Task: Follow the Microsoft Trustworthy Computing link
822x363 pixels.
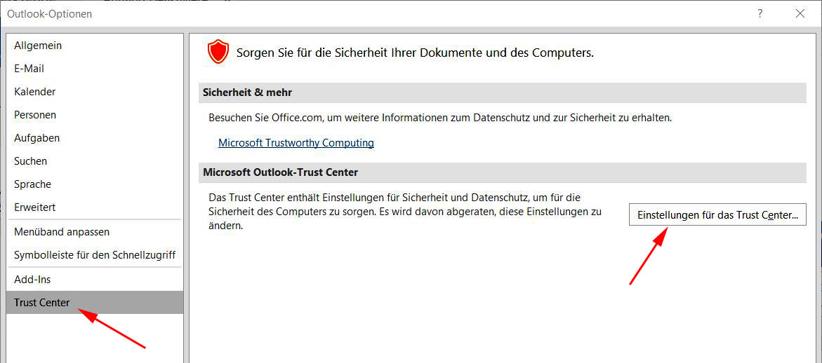Action: coord(296,143)
